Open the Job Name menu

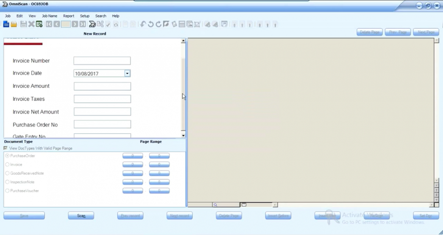coord(49,16)
